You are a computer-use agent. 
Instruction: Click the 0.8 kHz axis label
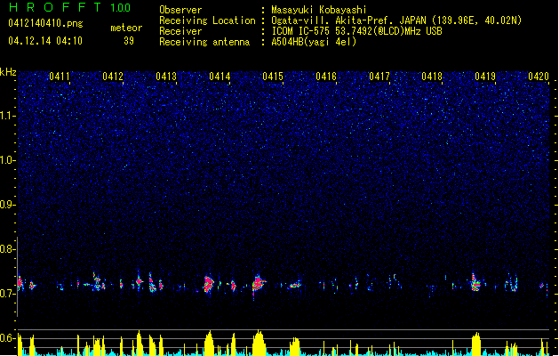point(7,249)
